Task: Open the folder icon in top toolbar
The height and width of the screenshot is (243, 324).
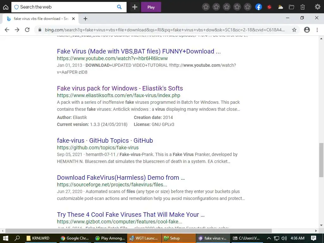Action: pos(291,7)
